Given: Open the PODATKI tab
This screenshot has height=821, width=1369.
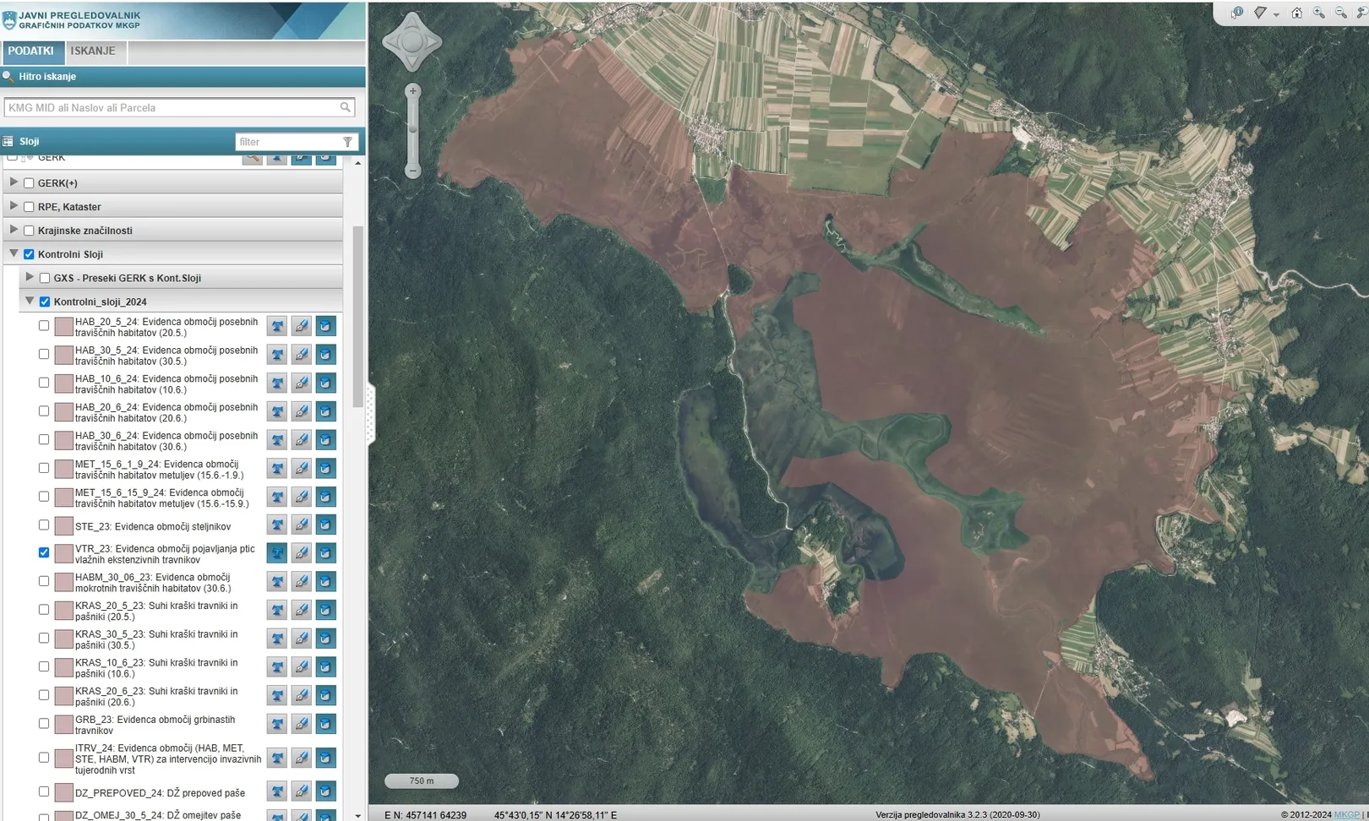Looking at the screenshot, I should (31, 52).
